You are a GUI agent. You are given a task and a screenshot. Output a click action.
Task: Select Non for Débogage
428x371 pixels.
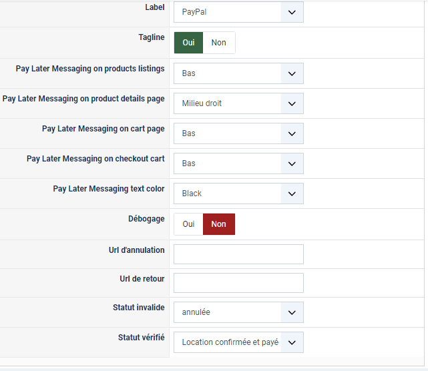click(x=219, y=224)
